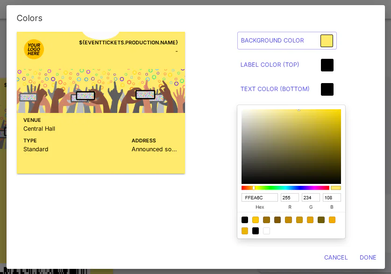
Task: Click the yellow background color swatch
Action: 327,41
